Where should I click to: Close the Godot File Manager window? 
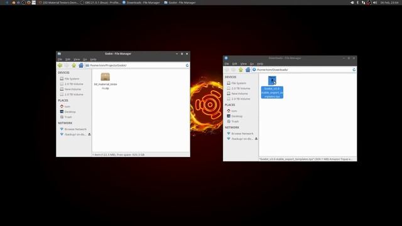(x=187, y=54)
